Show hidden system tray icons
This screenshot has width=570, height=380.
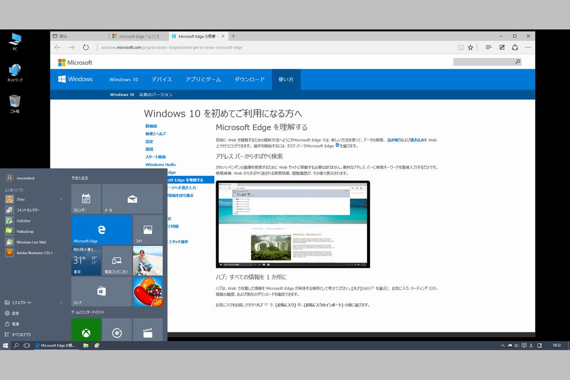pos(503,345)
